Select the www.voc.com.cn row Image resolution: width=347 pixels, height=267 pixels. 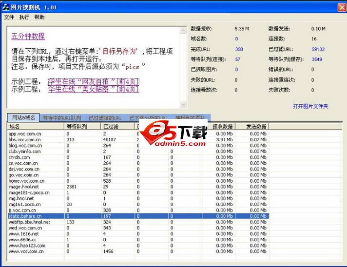pos(138,251)
